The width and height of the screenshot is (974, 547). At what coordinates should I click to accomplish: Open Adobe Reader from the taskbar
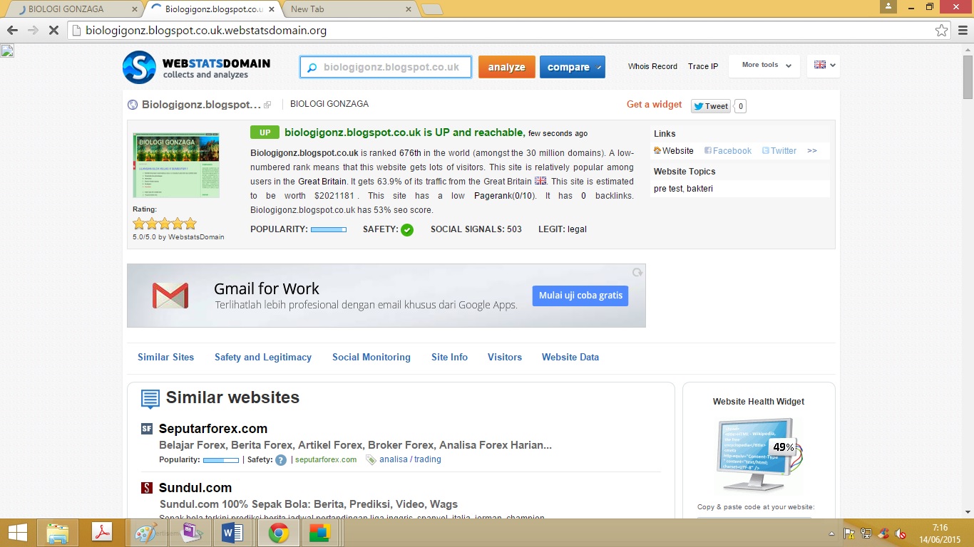coord(102,533)
